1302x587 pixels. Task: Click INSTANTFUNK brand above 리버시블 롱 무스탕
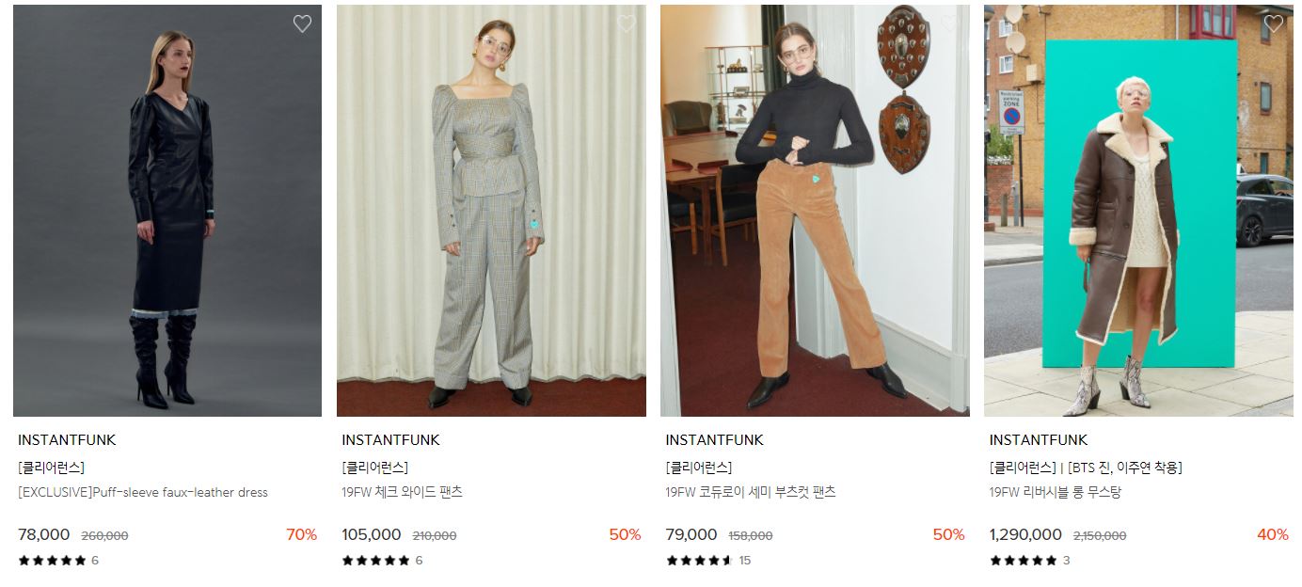click(1038, 440)
